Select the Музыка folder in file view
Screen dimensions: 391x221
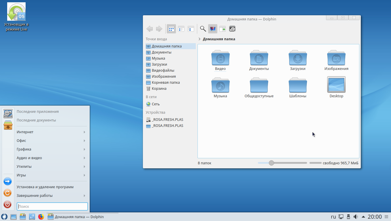coord(220,85)
